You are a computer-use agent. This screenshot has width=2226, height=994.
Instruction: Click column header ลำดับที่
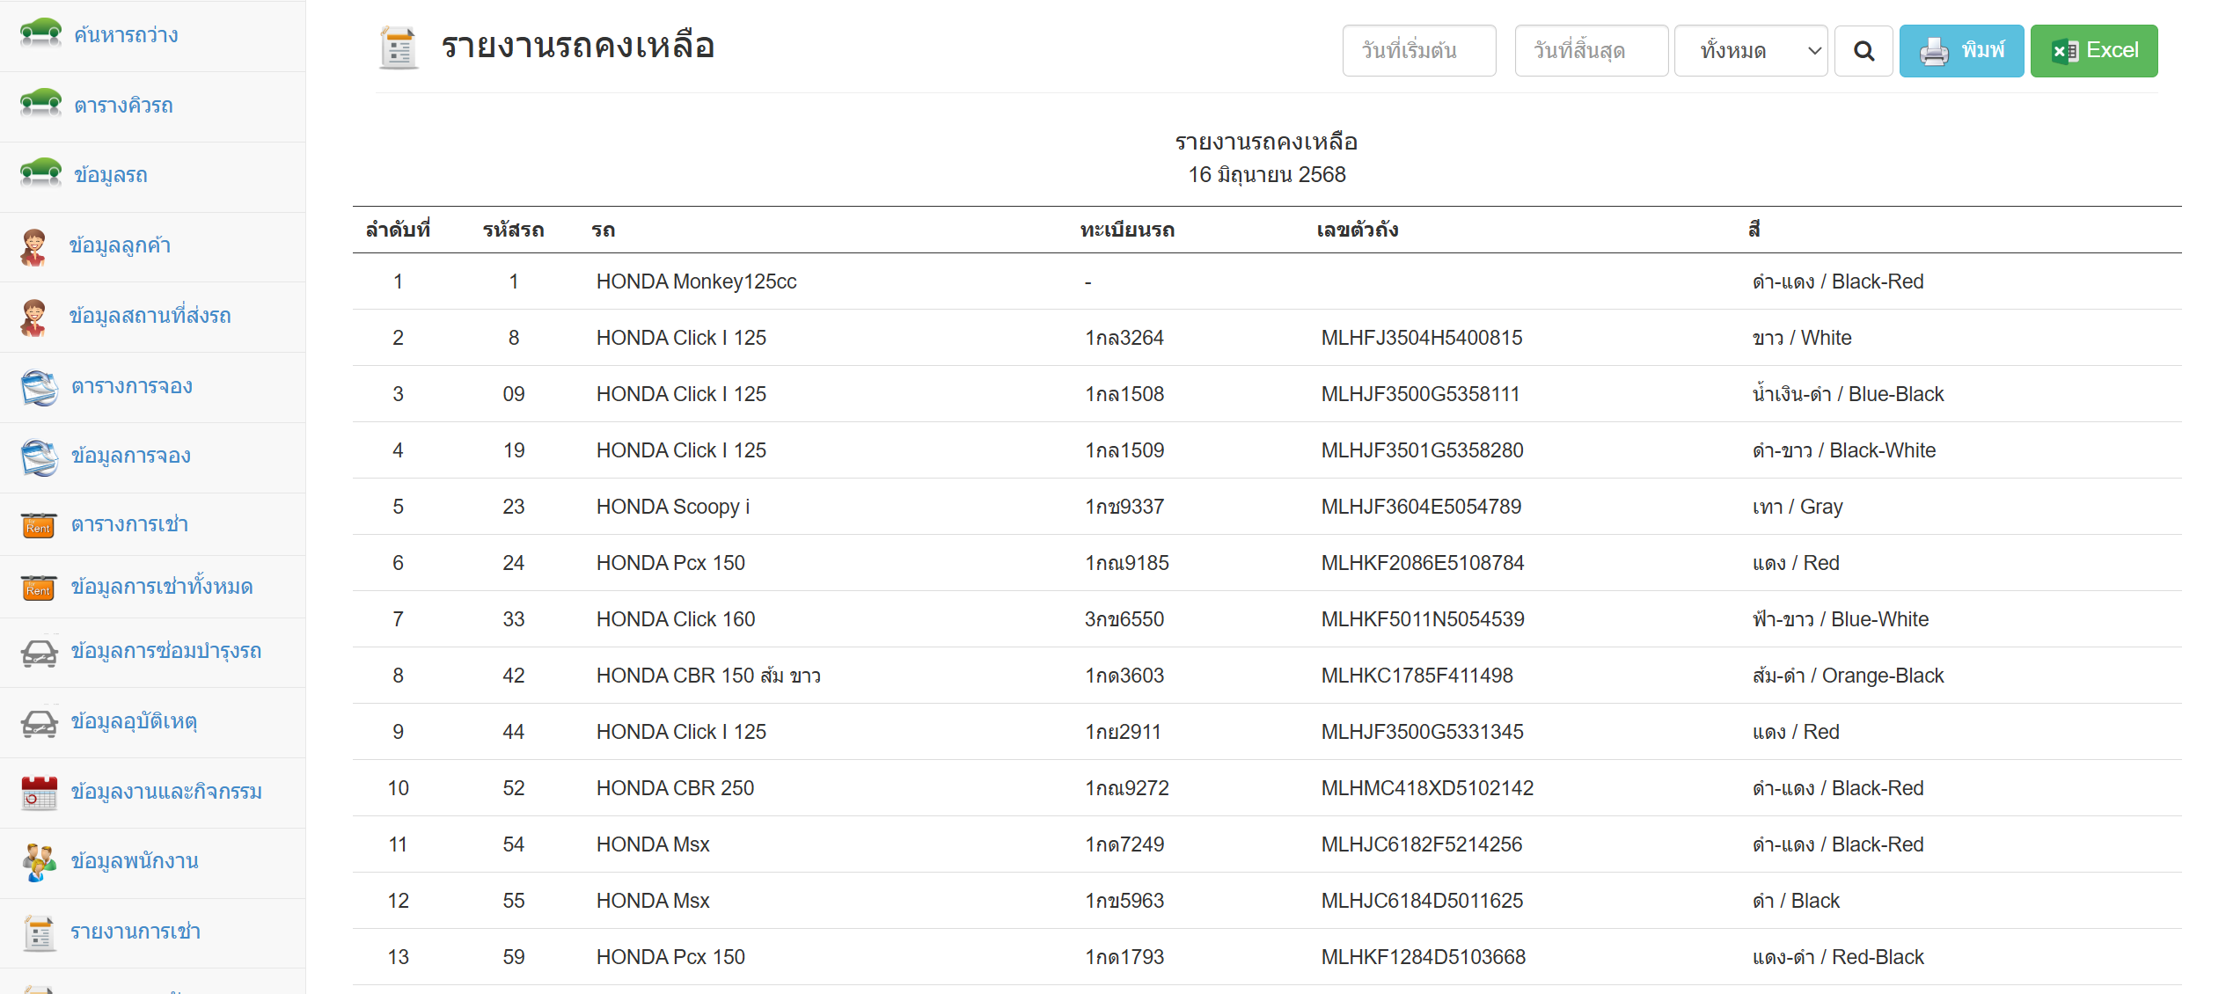[x=398, y=230]
